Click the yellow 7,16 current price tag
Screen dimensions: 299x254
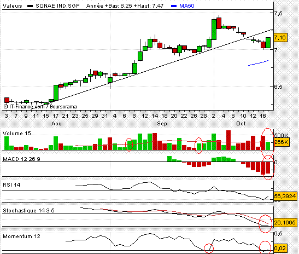(280, 38)
